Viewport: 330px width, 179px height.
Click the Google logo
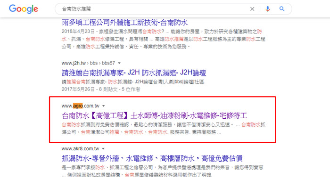(x=24, y=9)
